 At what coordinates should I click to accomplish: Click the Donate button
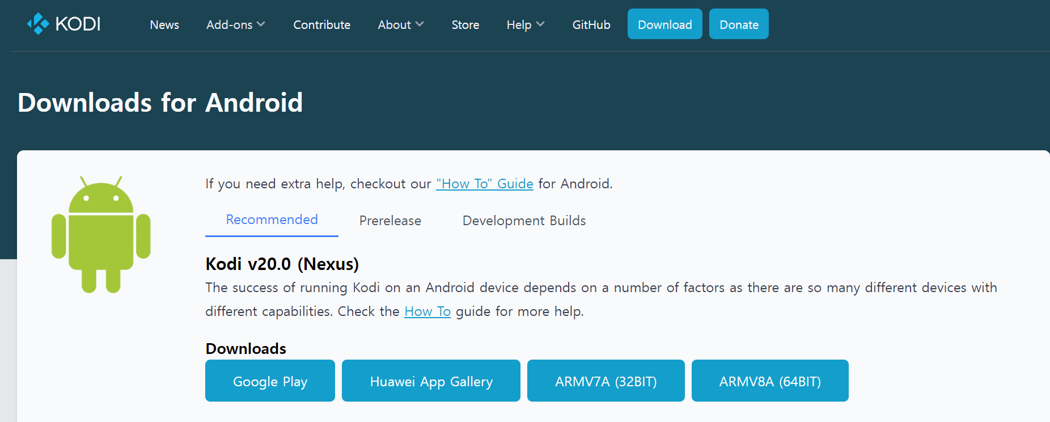click(x=739, y=24)
